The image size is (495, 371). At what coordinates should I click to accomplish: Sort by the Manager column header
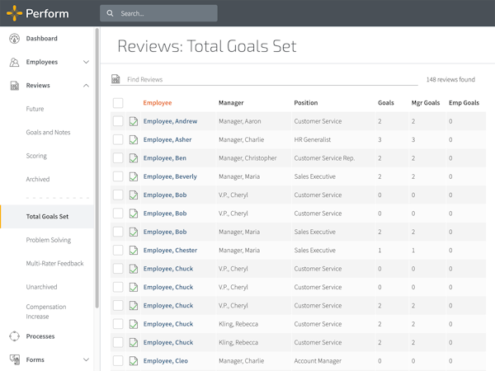coord(231,103)
